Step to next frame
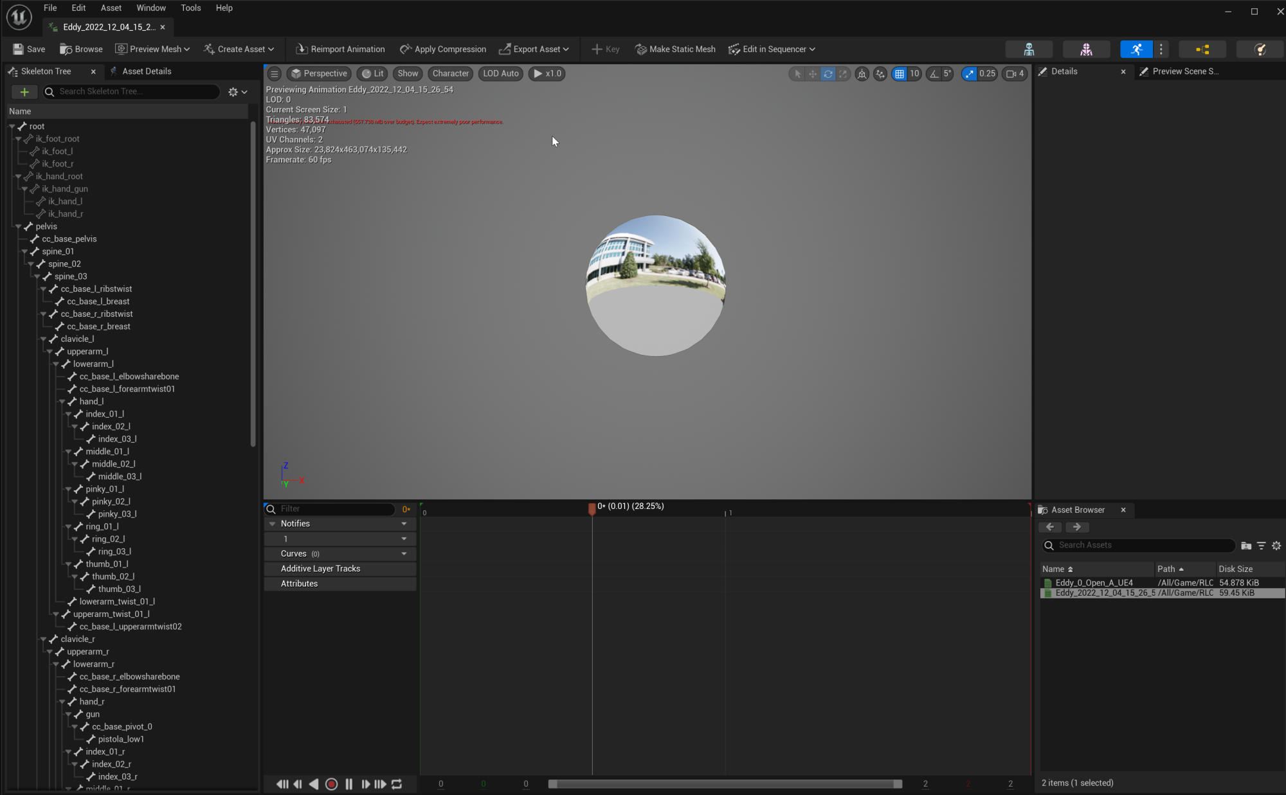This screenshot has height=795, width=1286. click(x=365, y=784)
